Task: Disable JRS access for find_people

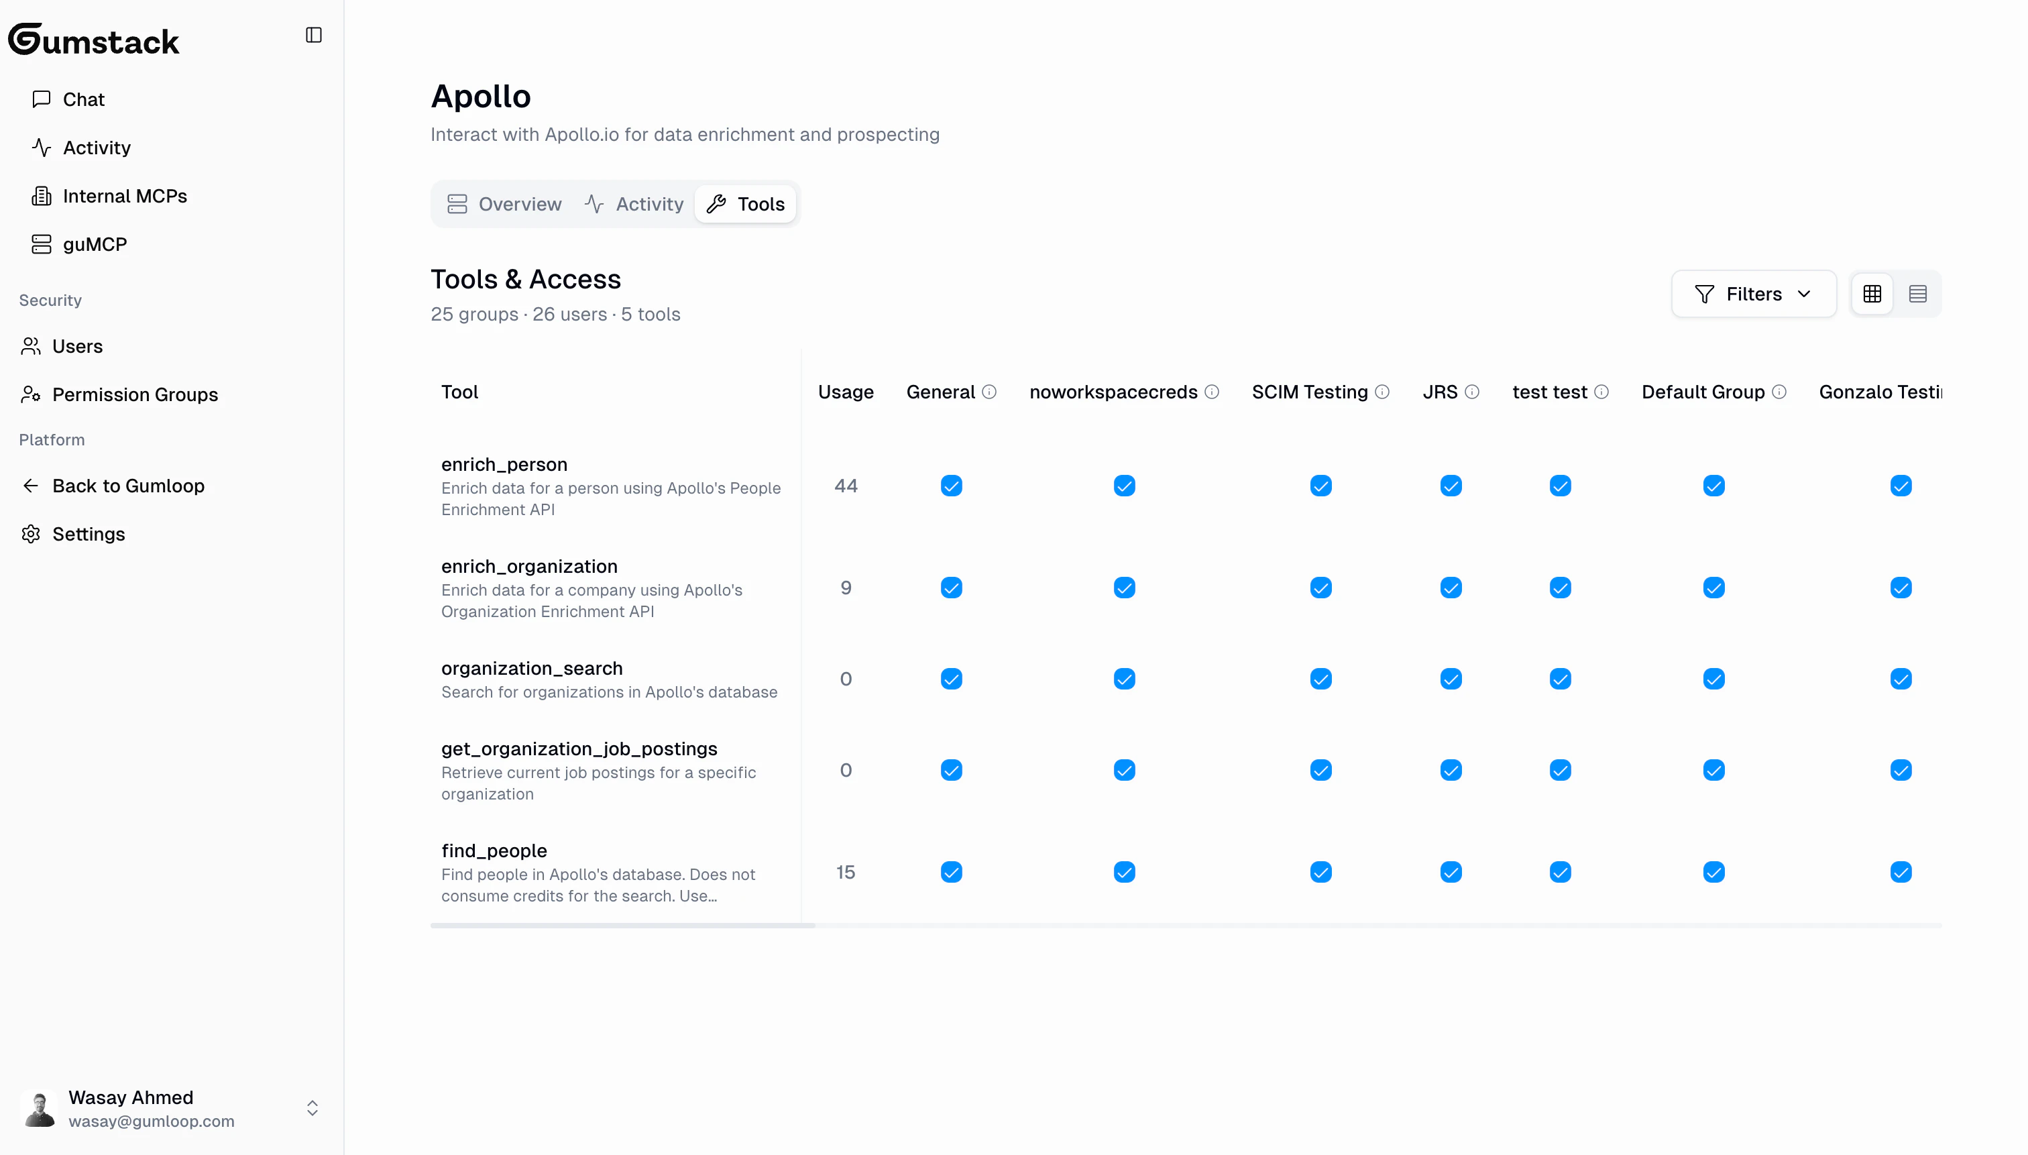Action: coord(1451,871)
